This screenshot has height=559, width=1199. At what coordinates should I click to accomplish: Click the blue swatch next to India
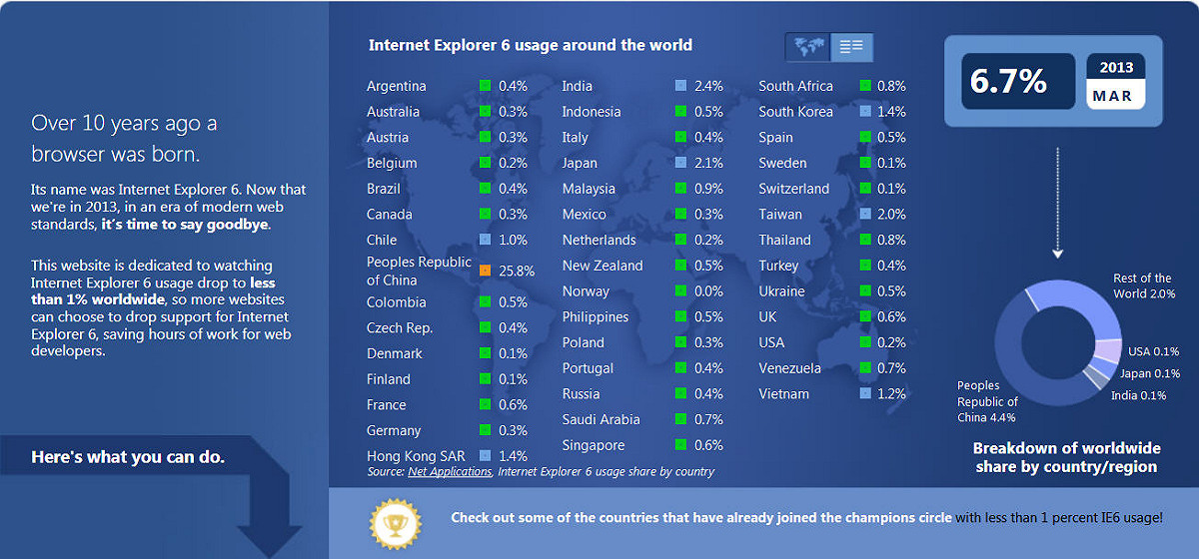pos(680,86)
